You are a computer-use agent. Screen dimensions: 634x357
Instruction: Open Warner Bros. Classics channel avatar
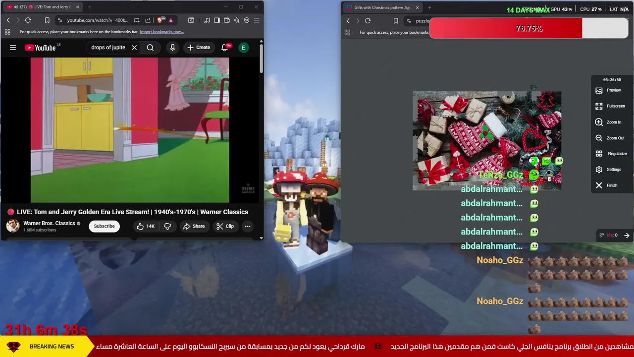coord(13,226)
